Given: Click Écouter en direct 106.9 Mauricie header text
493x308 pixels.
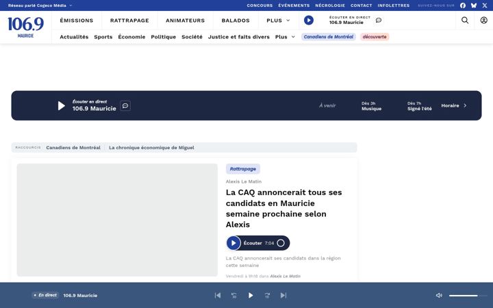Looking at the screenshot, I should [350, 20].
